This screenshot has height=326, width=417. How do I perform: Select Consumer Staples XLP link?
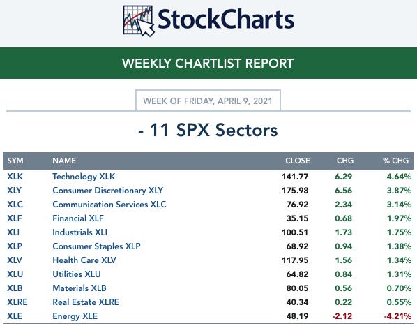click(x=96, y=246)
